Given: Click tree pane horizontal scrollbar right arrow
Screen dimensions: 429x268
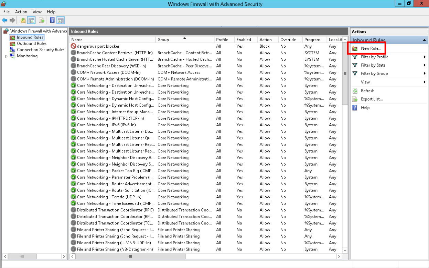Looking at the screenshot, I should 64,256.
